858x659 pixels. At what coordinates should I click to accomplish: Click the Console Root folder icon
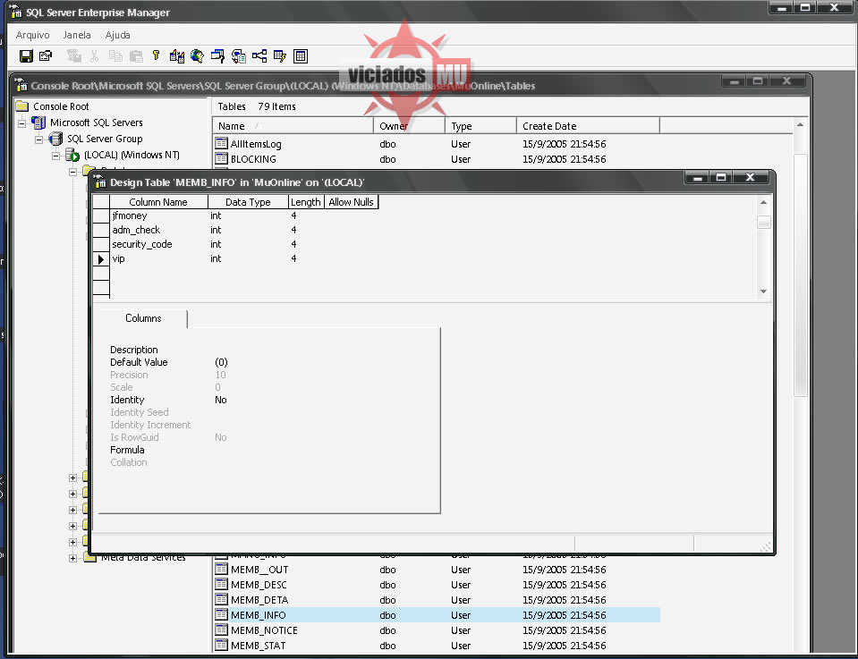21,106
